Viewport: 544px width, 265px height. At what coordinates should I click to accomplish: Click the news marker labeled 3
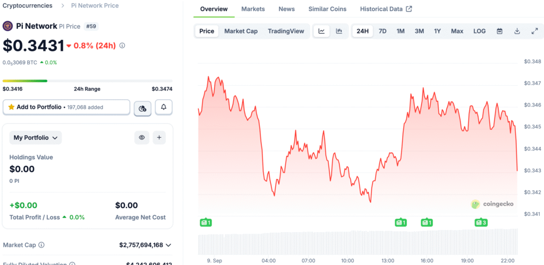point(481,223)
